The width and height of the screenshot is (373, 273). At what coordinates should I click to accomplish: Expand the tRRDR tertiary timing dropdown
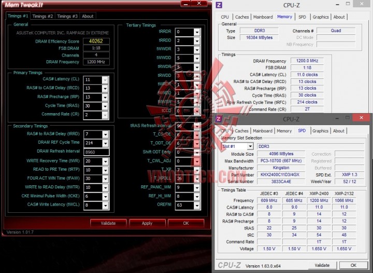pyautogui.click(x=197, y=32)
